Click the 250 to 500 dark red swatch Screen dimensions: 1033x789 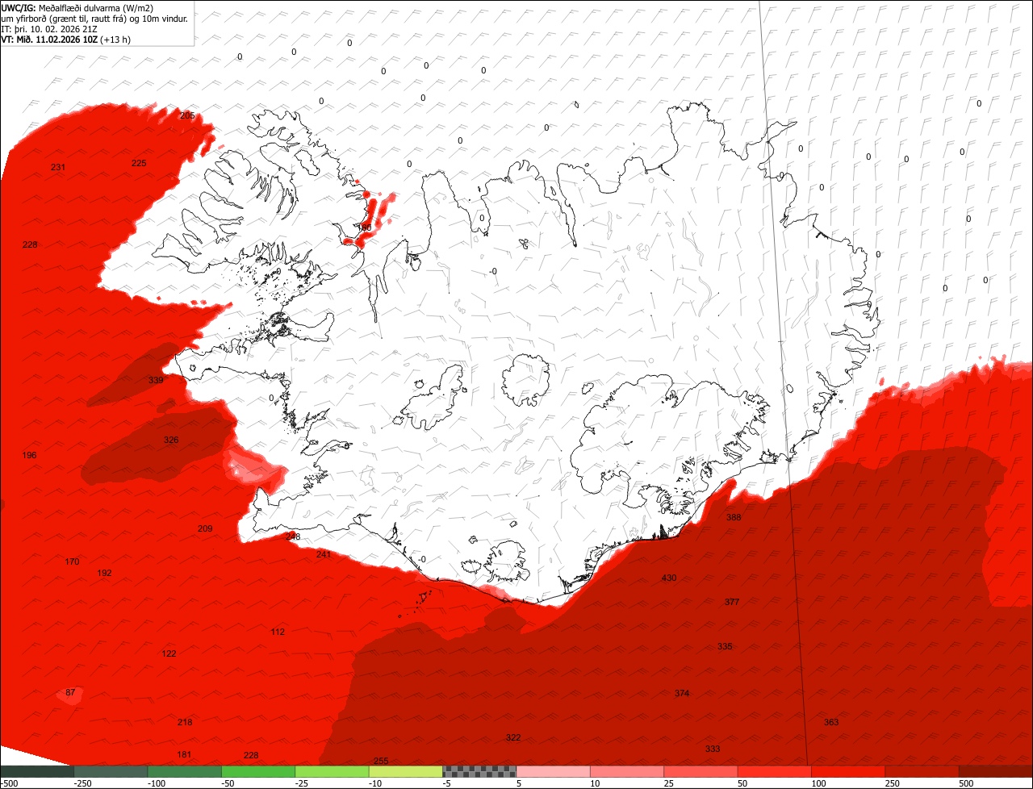(x=922, y=771)
